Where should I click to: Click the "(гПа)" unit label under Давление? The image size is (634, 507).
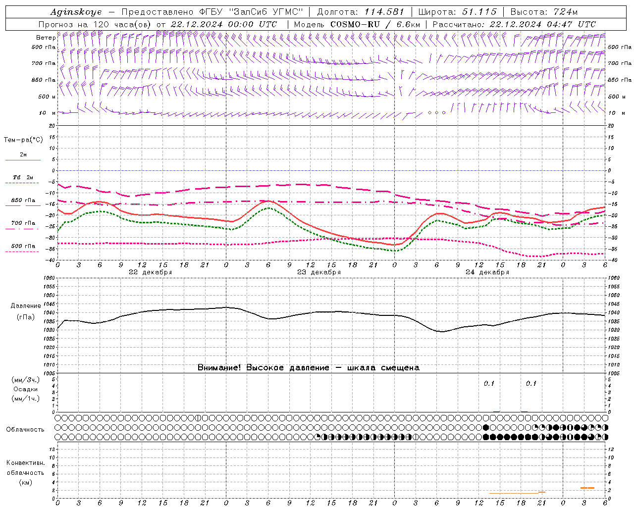point(25,317)
